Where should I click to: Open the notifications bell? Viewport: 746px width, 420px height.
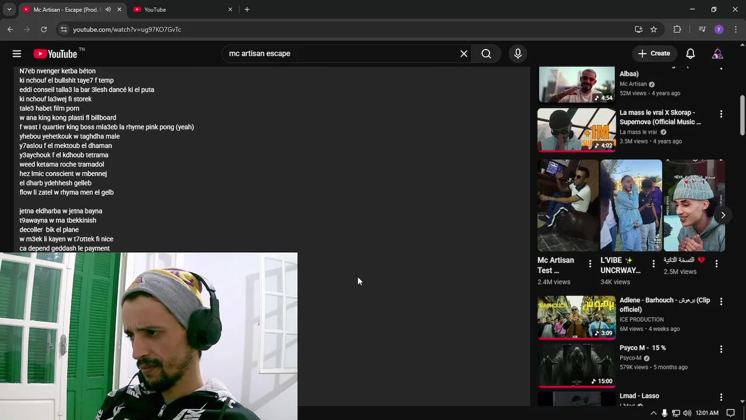tap(691, 54)
